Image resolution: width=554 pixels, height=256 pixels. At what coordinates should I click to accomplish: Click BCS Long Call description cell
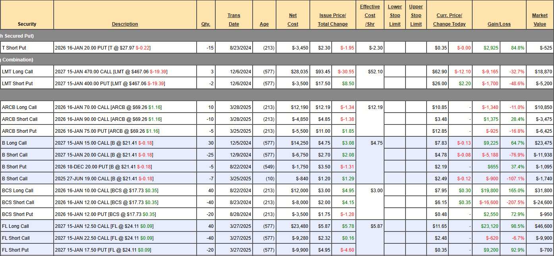125,191
